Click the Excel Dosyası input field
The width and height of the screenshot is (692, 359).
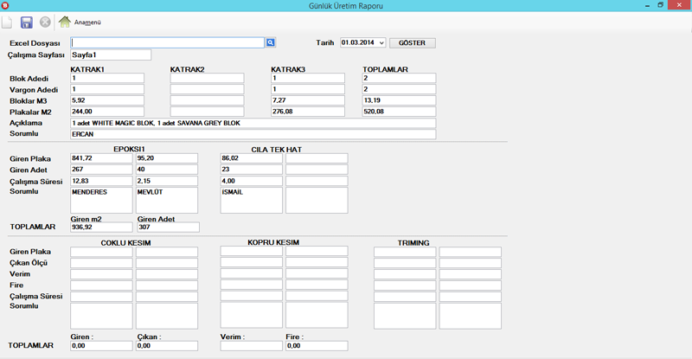167,42
